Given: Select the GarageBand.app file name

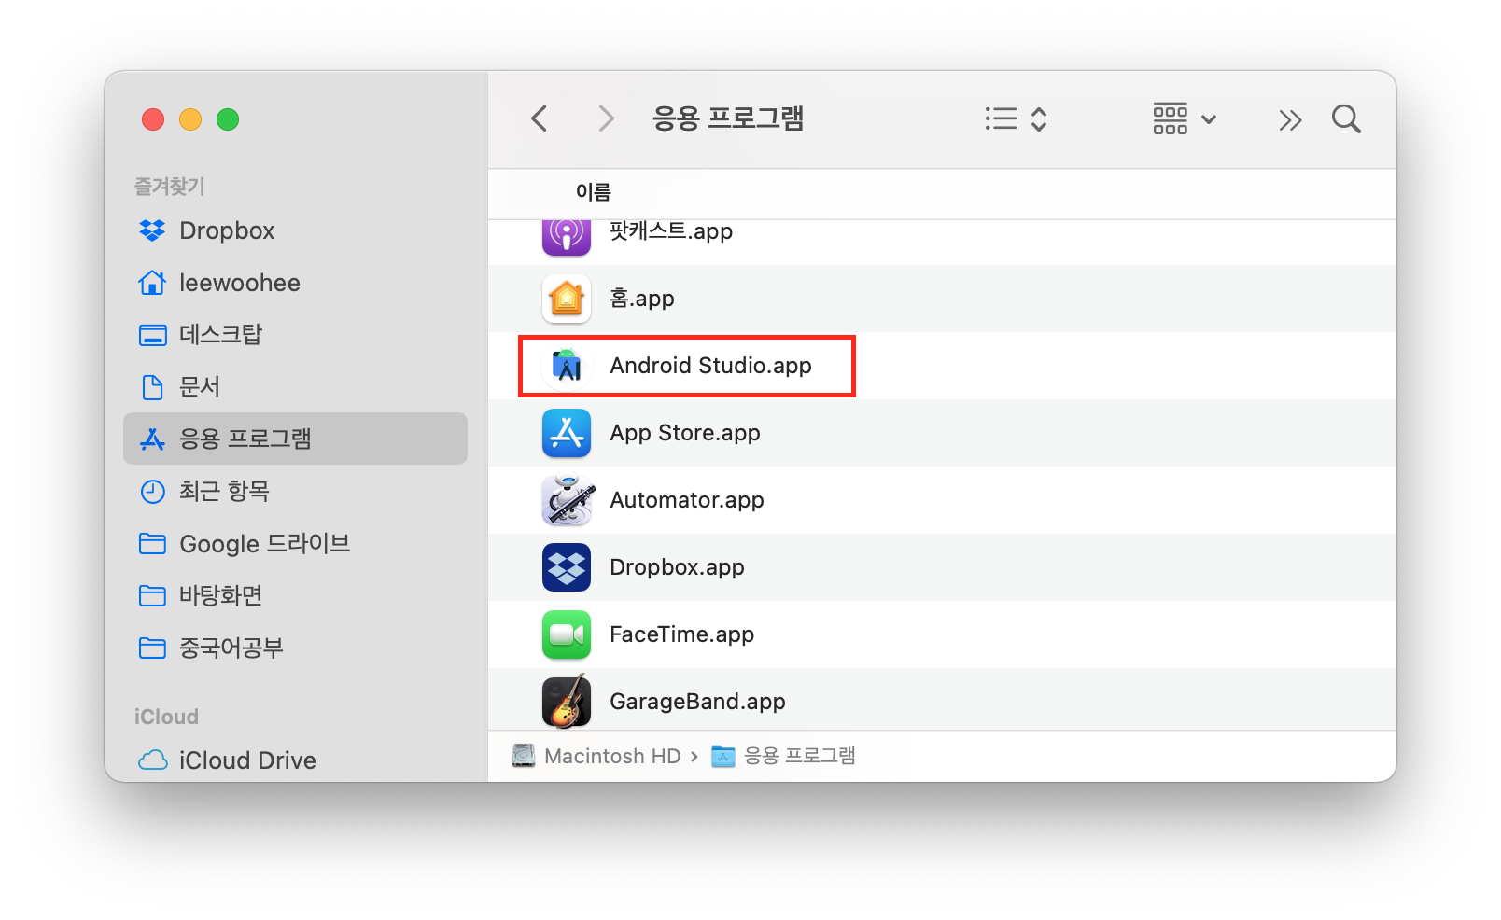Looking at the screenshot, I should 697,702.
